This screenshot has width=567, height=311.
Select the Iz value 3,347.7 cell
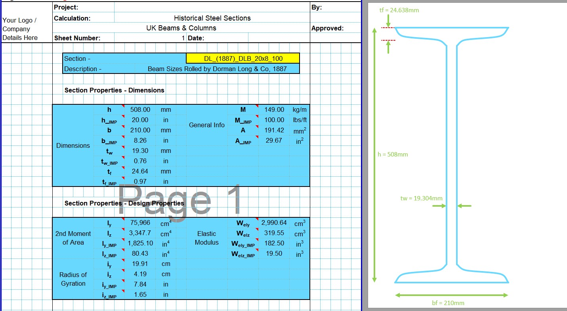coord(140,233)
